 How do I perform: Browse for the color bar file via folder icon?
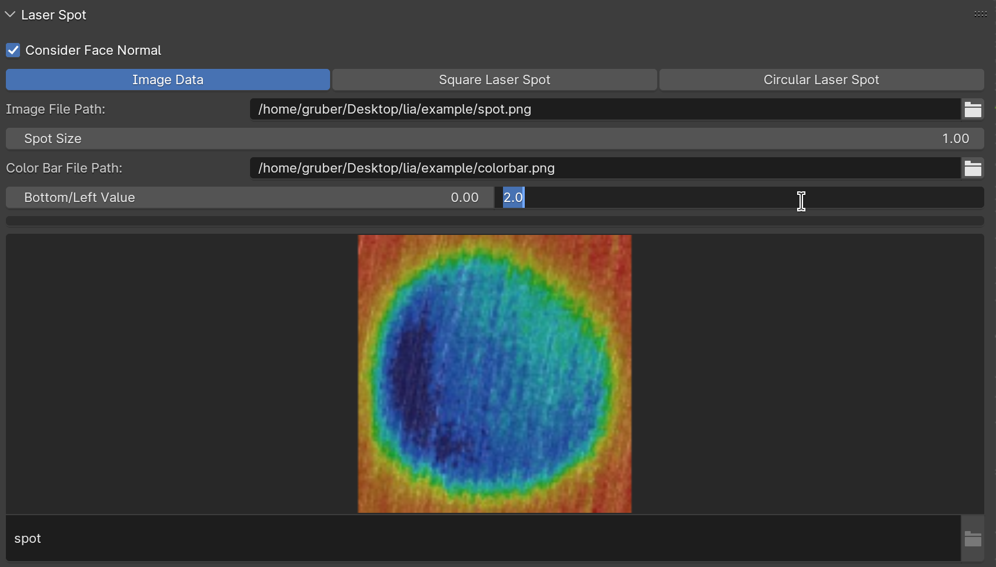click(973, 168)
